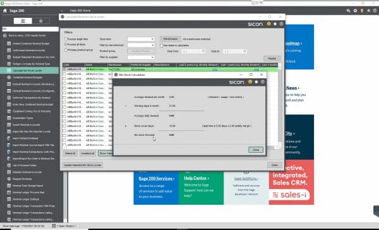Click smiley feedback icon in Min Stock Calculation
The height and width of the screenshot is (230, 379).
pos(250,82)
